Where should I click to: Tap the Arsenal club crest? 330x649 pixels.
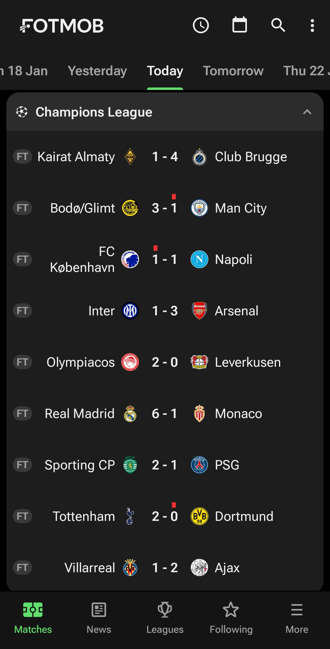[x=199, y=311]
